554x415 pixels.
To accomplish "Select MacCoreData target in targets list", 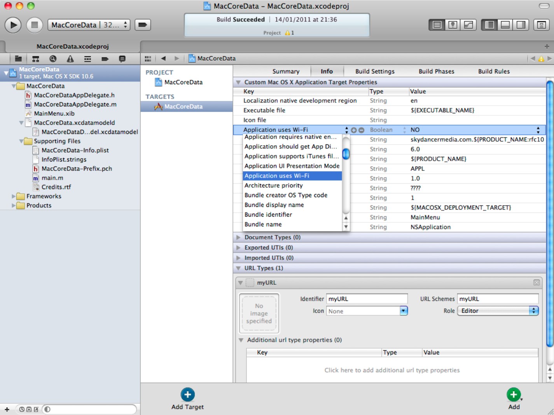I will click(187, 107).
